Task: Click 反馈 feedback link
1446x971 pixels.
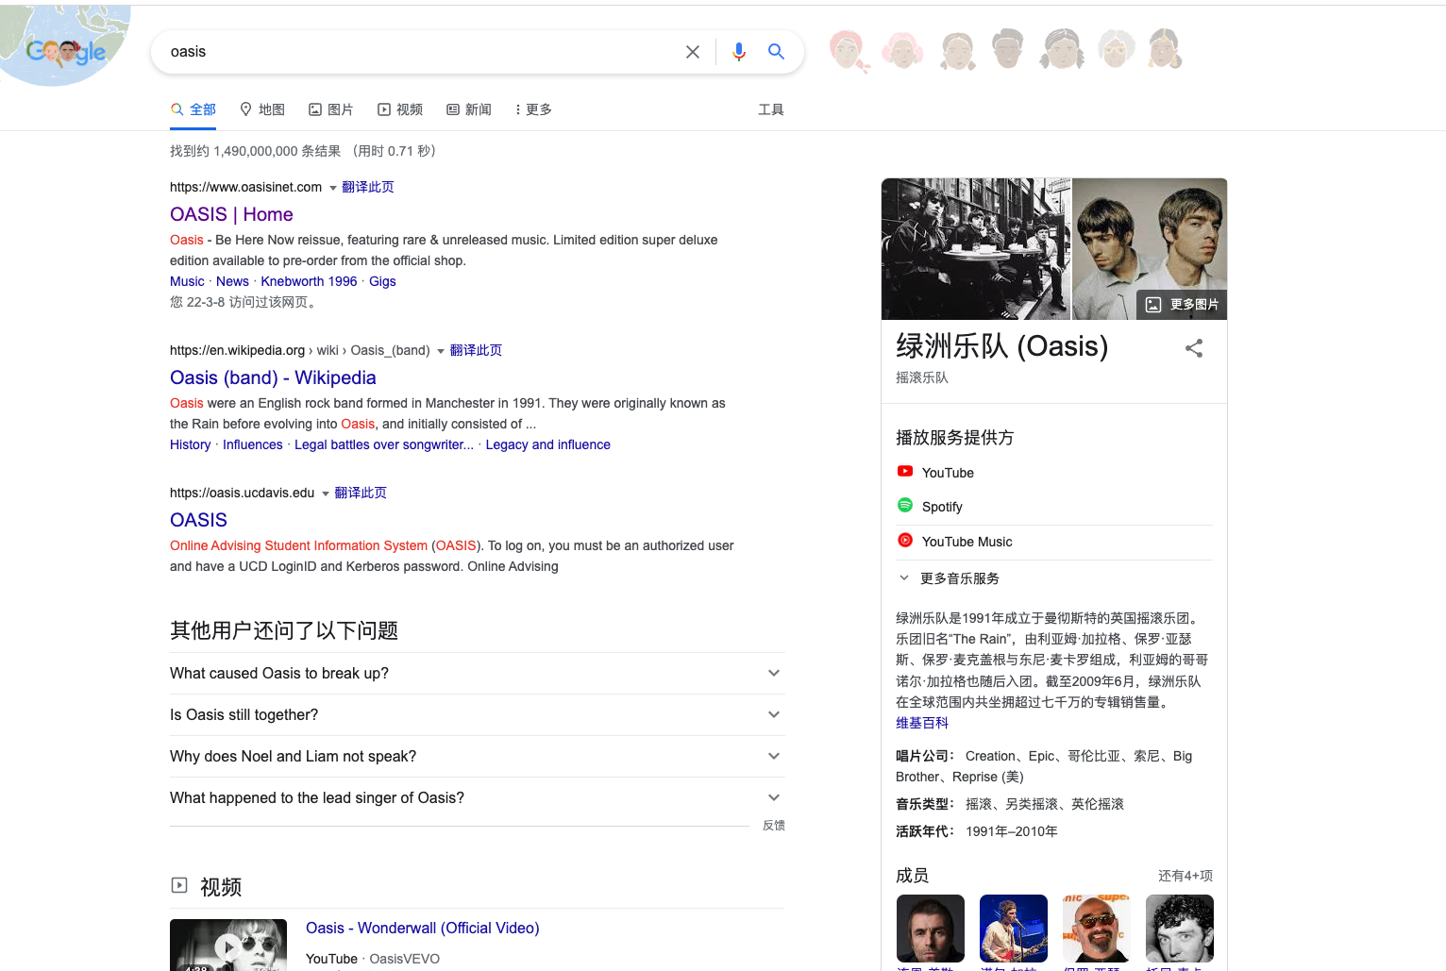Action: (x=774, y=825)
